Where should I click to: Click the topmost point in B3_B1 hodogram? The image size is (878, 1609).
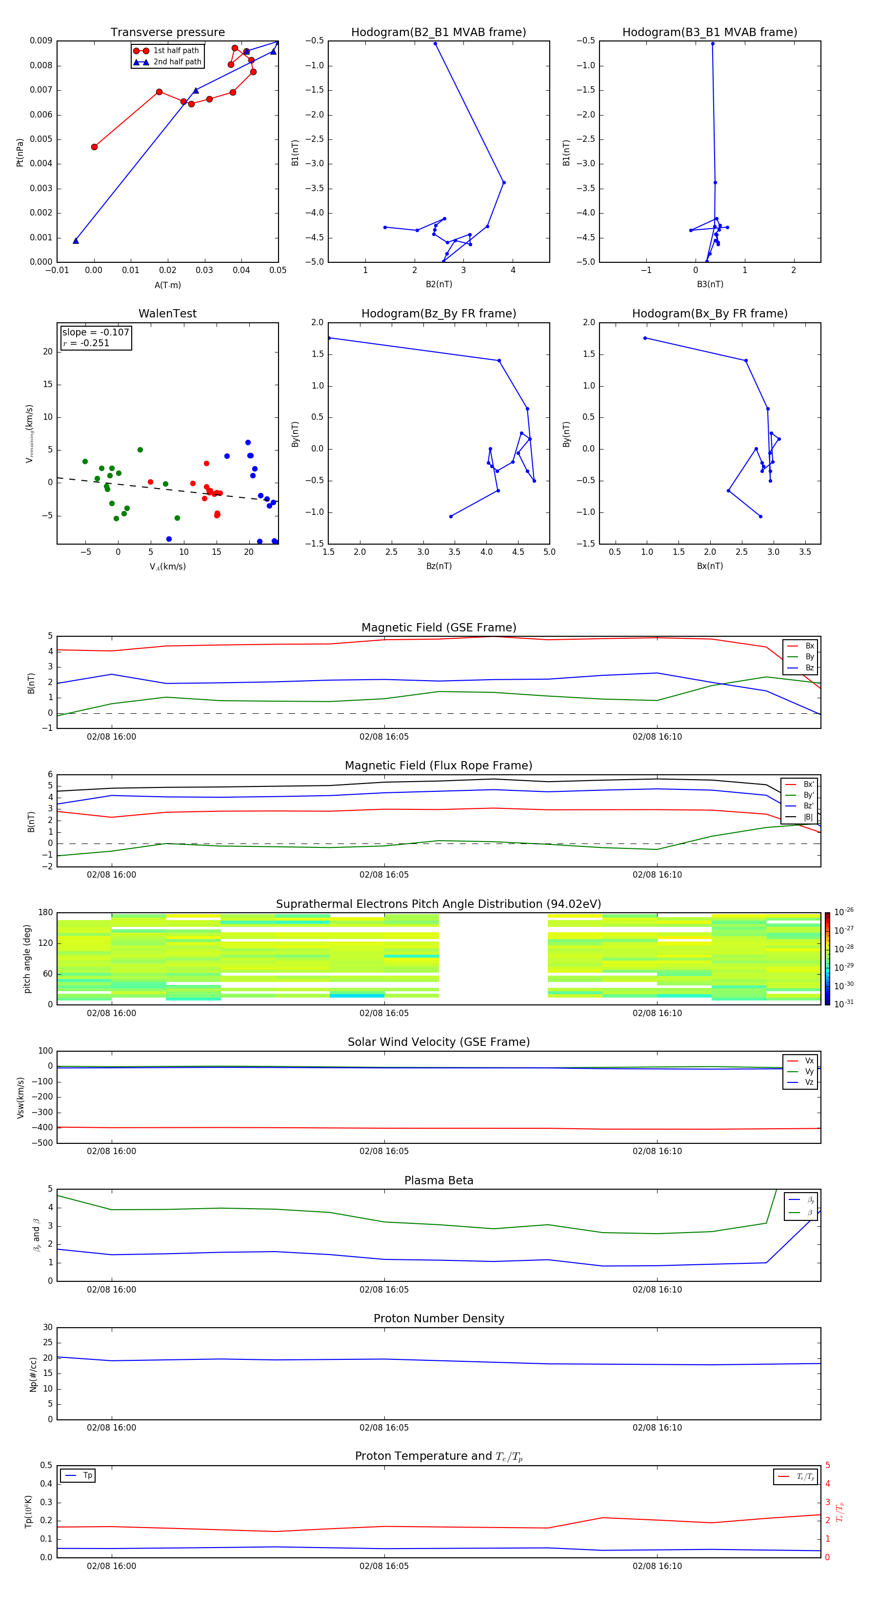click(712, 44)
